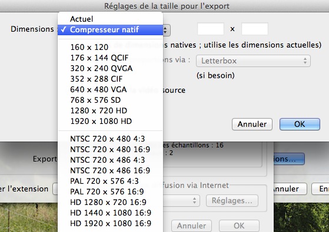The height and width of the screenshot is (232, 329).
Task: Select 1920 x 1080 HD size
Action: click(x=111, y=121)
